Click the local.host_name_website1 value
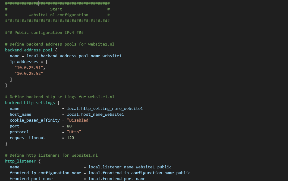Viewport: 288px width, 181px height. coord(95,114)
